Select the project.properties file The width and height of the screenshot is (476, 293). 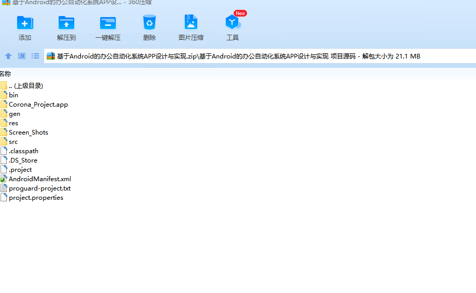[x=36, y=198]
